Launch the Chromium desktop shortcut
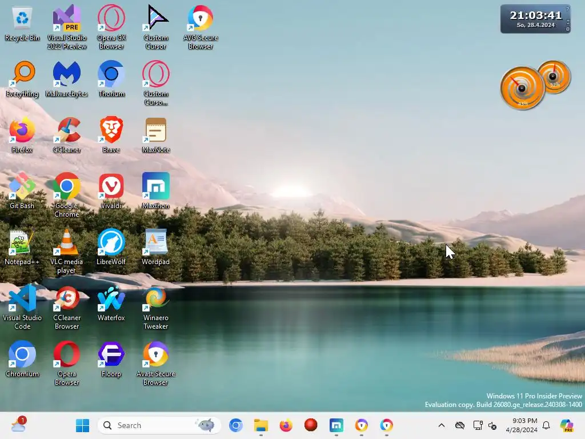This screenshot has width=585, height=439. 22,359
